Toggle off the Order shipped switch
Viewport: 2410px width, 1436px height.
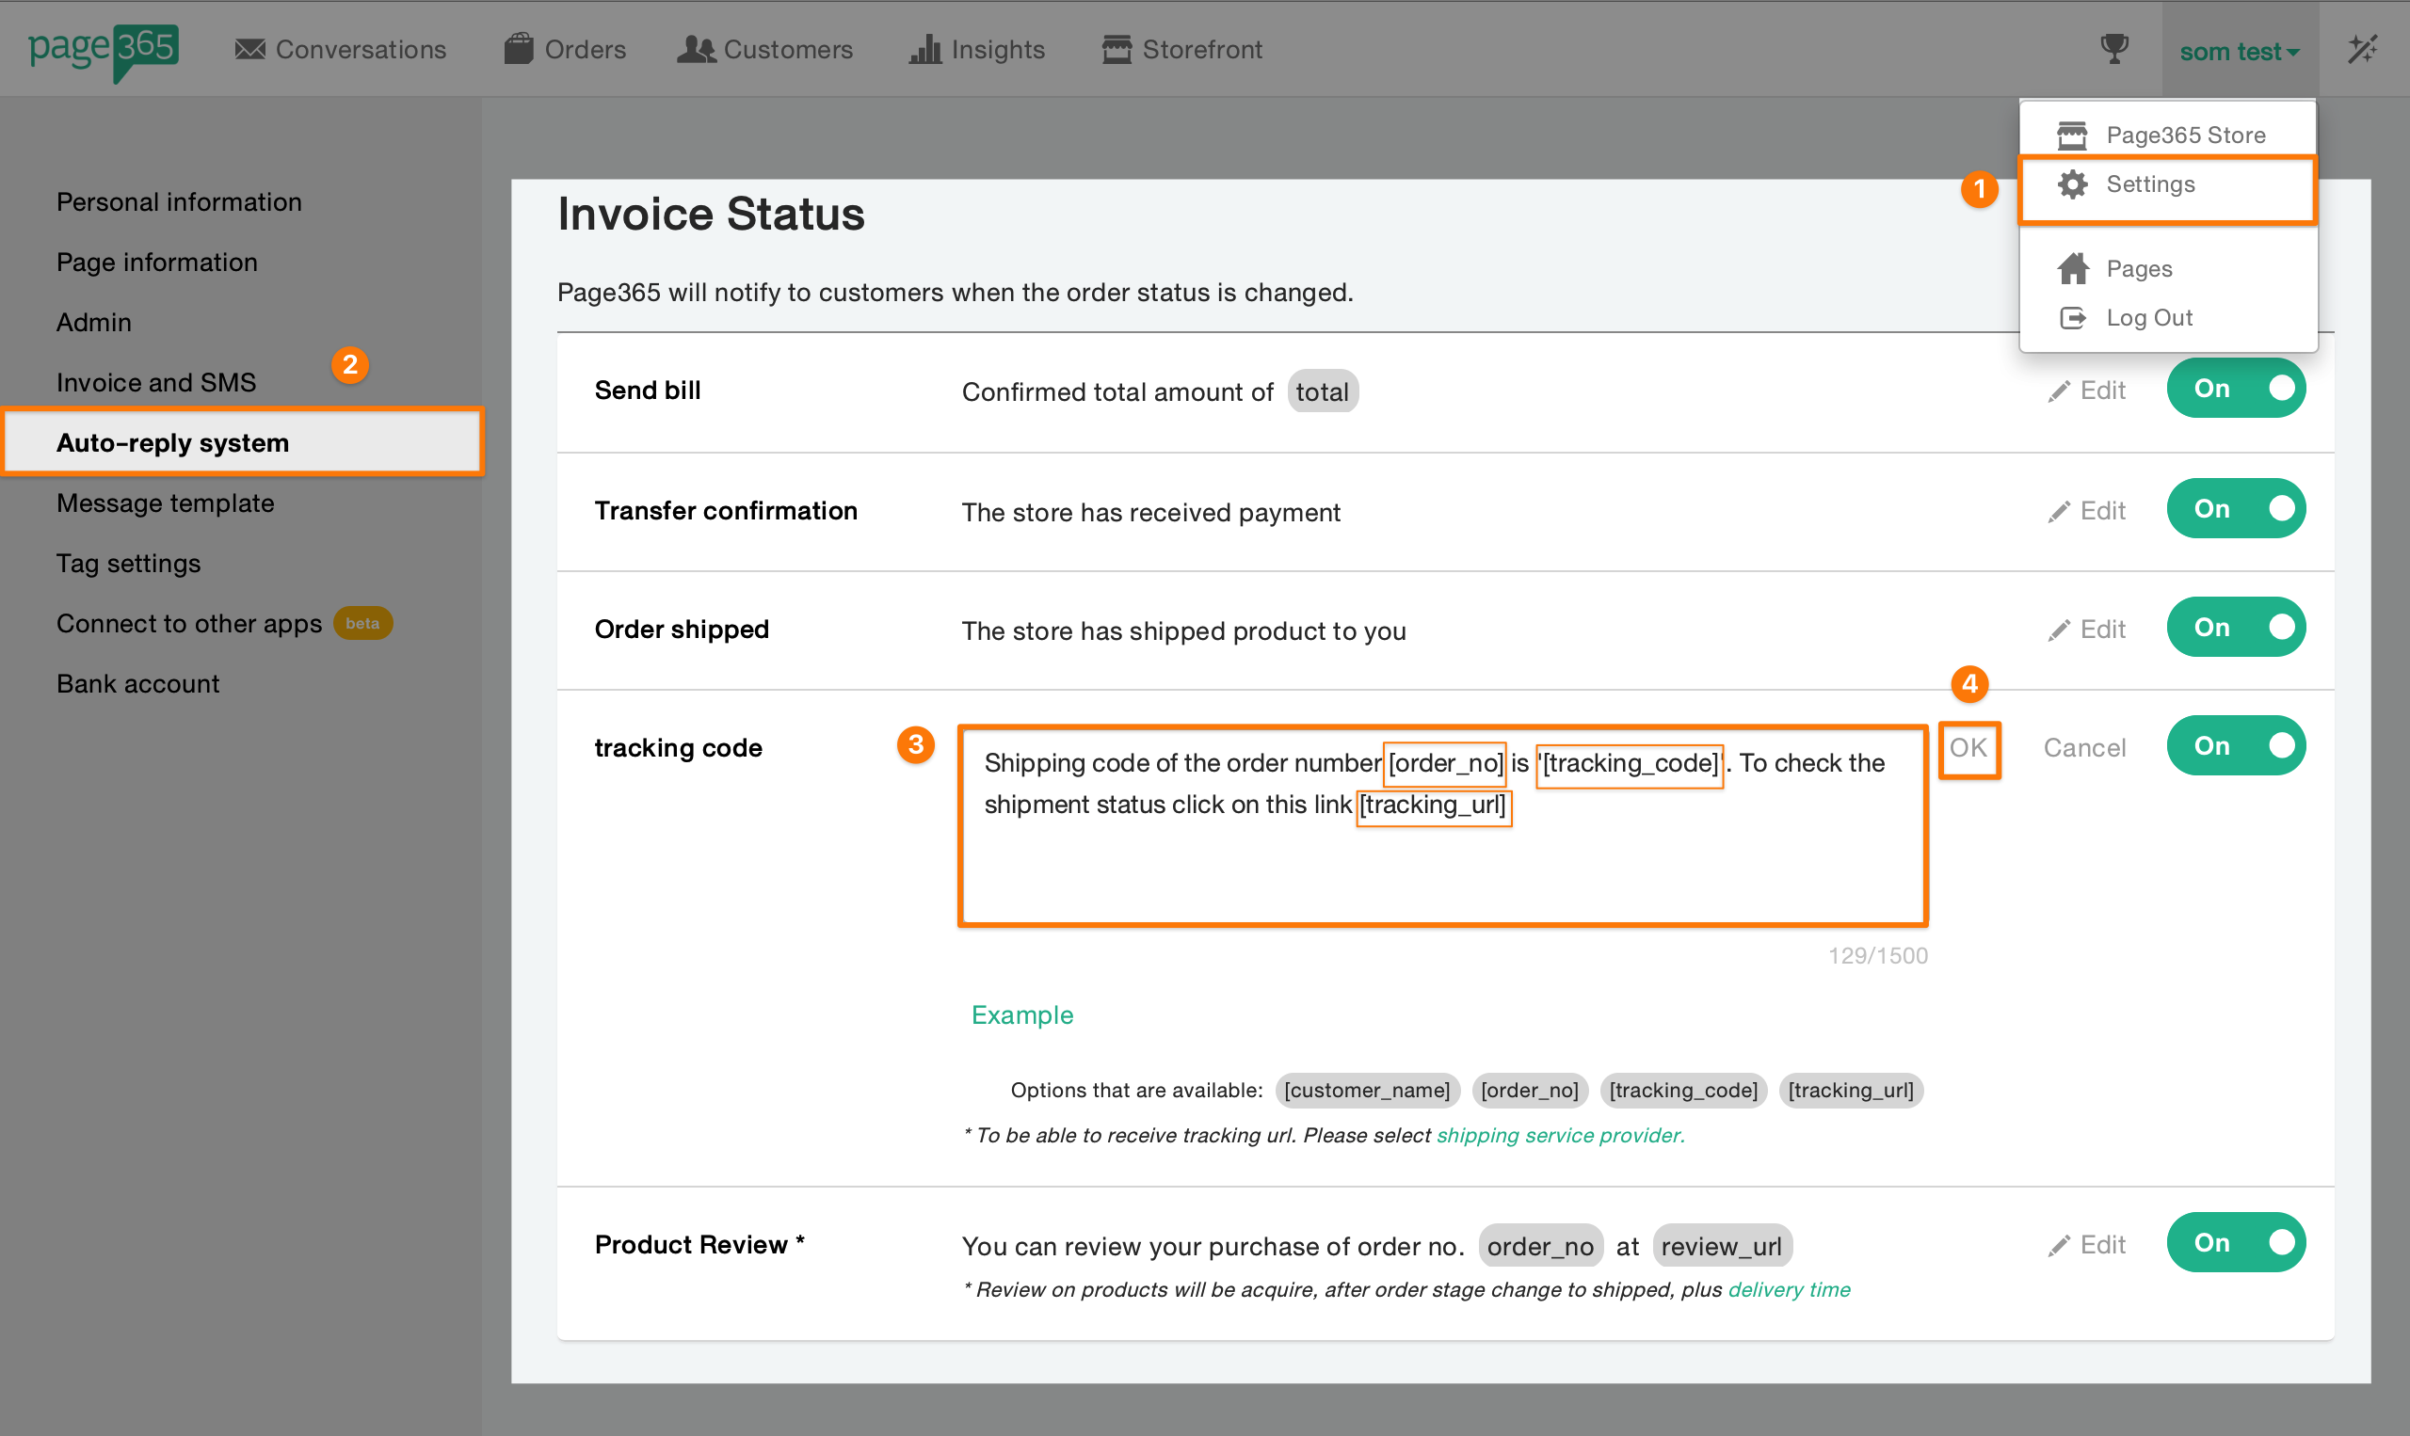(x=2236, y=628)
